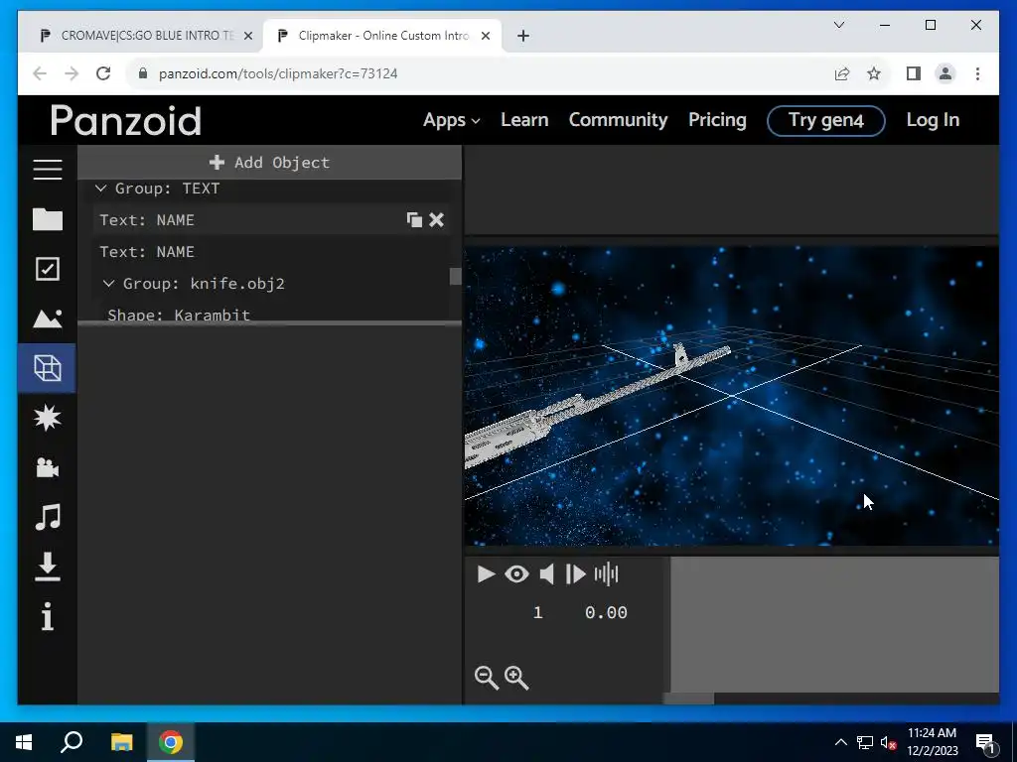The height and width of the screenshot is (762, 1017).
Task: Open the taskbar clock and date
Action: 932,742
